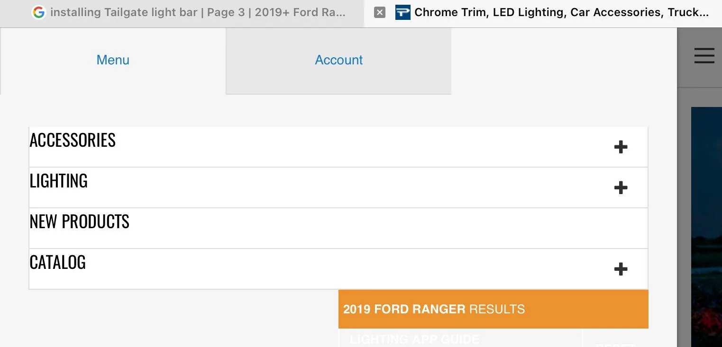
Task: Click the Google favicon on first tab
Action: 38,12
